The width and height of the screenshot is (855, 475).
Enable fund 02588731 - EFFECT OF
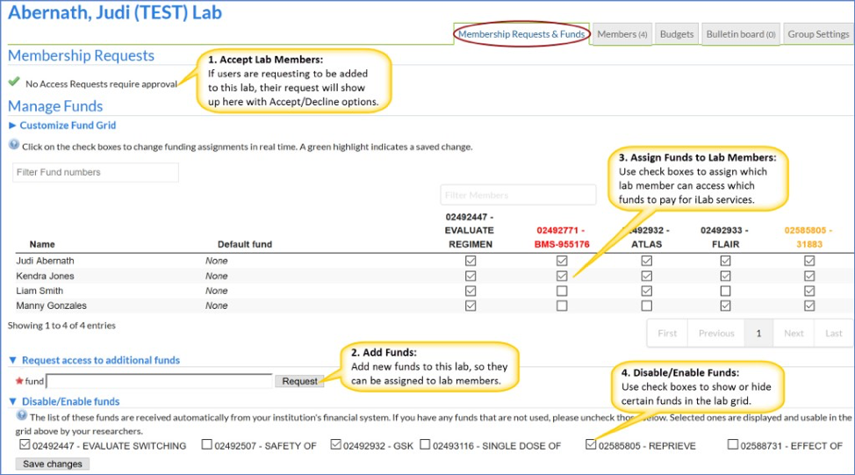click(733, 444)
